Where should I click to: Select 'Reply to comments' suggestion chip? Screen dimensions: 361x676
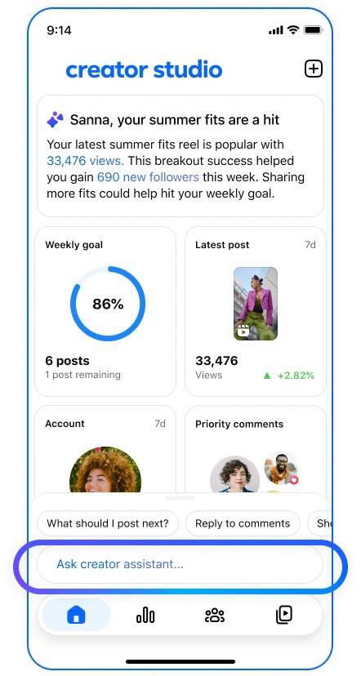[243, 523]
